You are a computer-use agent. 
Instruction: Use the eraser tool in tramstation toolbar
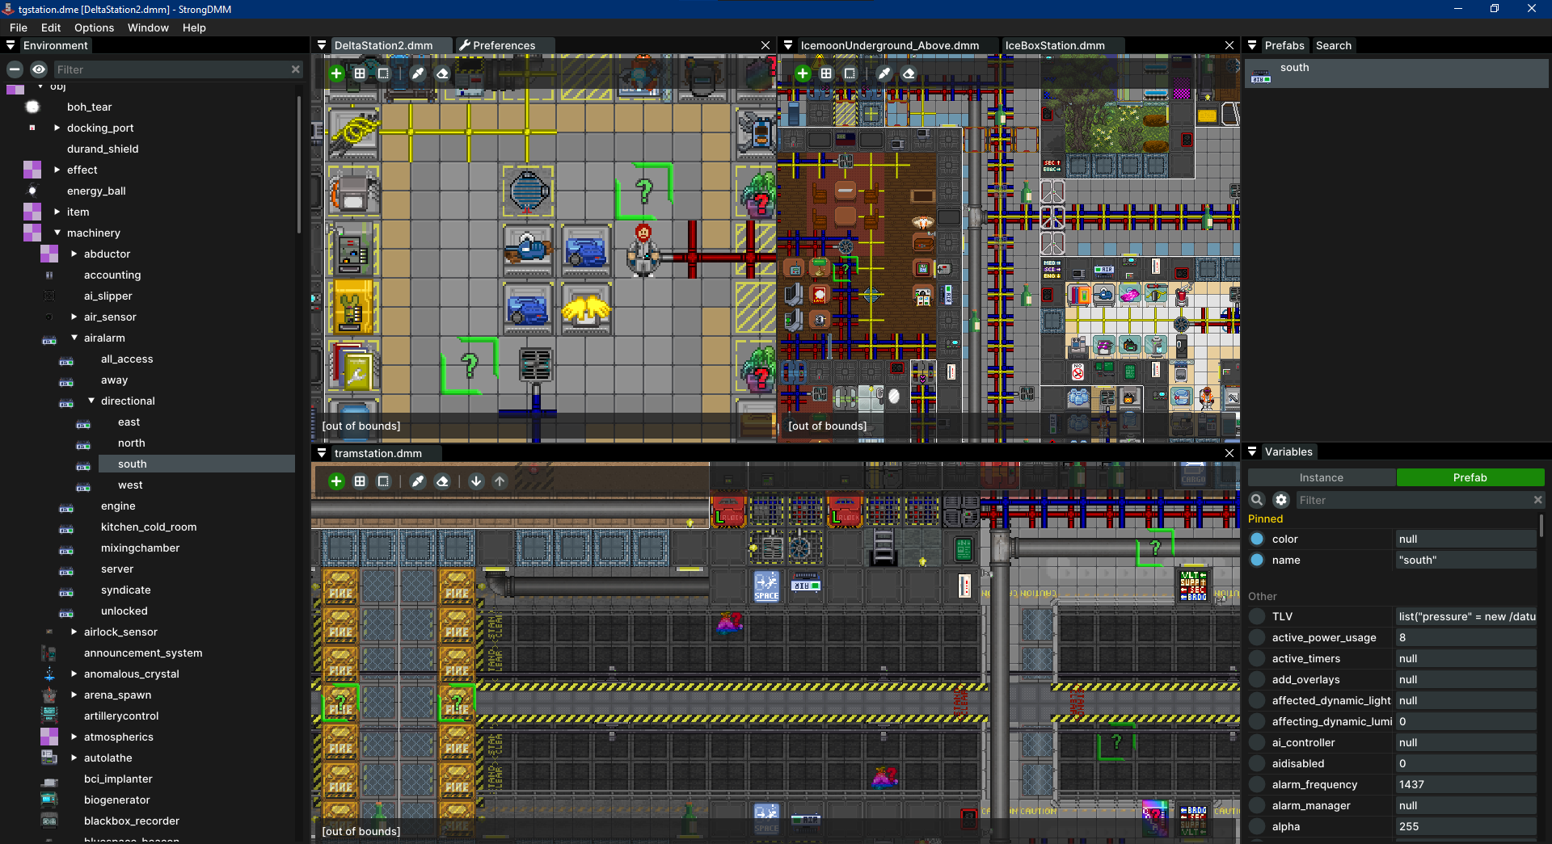(442, 481)
